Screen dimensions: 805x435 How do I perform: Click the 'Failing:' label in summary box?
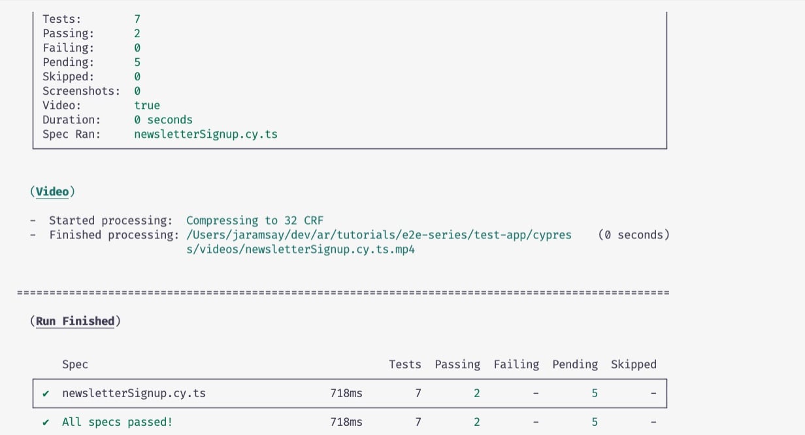69,48
